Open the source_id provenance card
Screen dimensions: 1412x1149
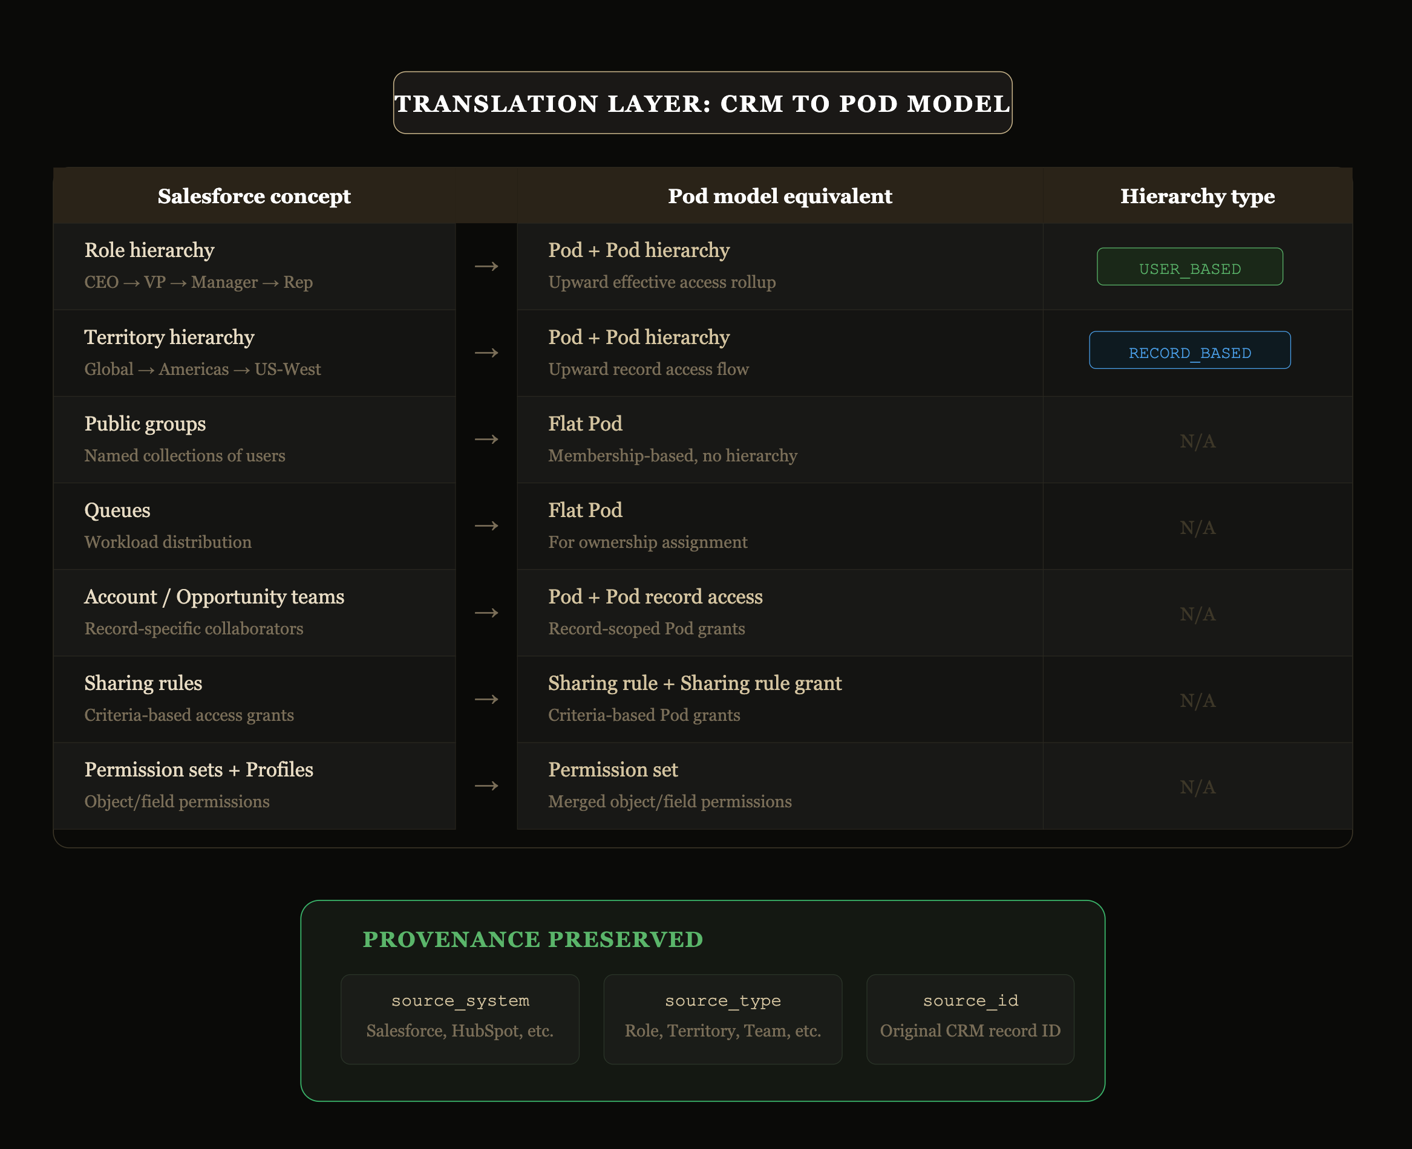click(x=970, y=1018)
